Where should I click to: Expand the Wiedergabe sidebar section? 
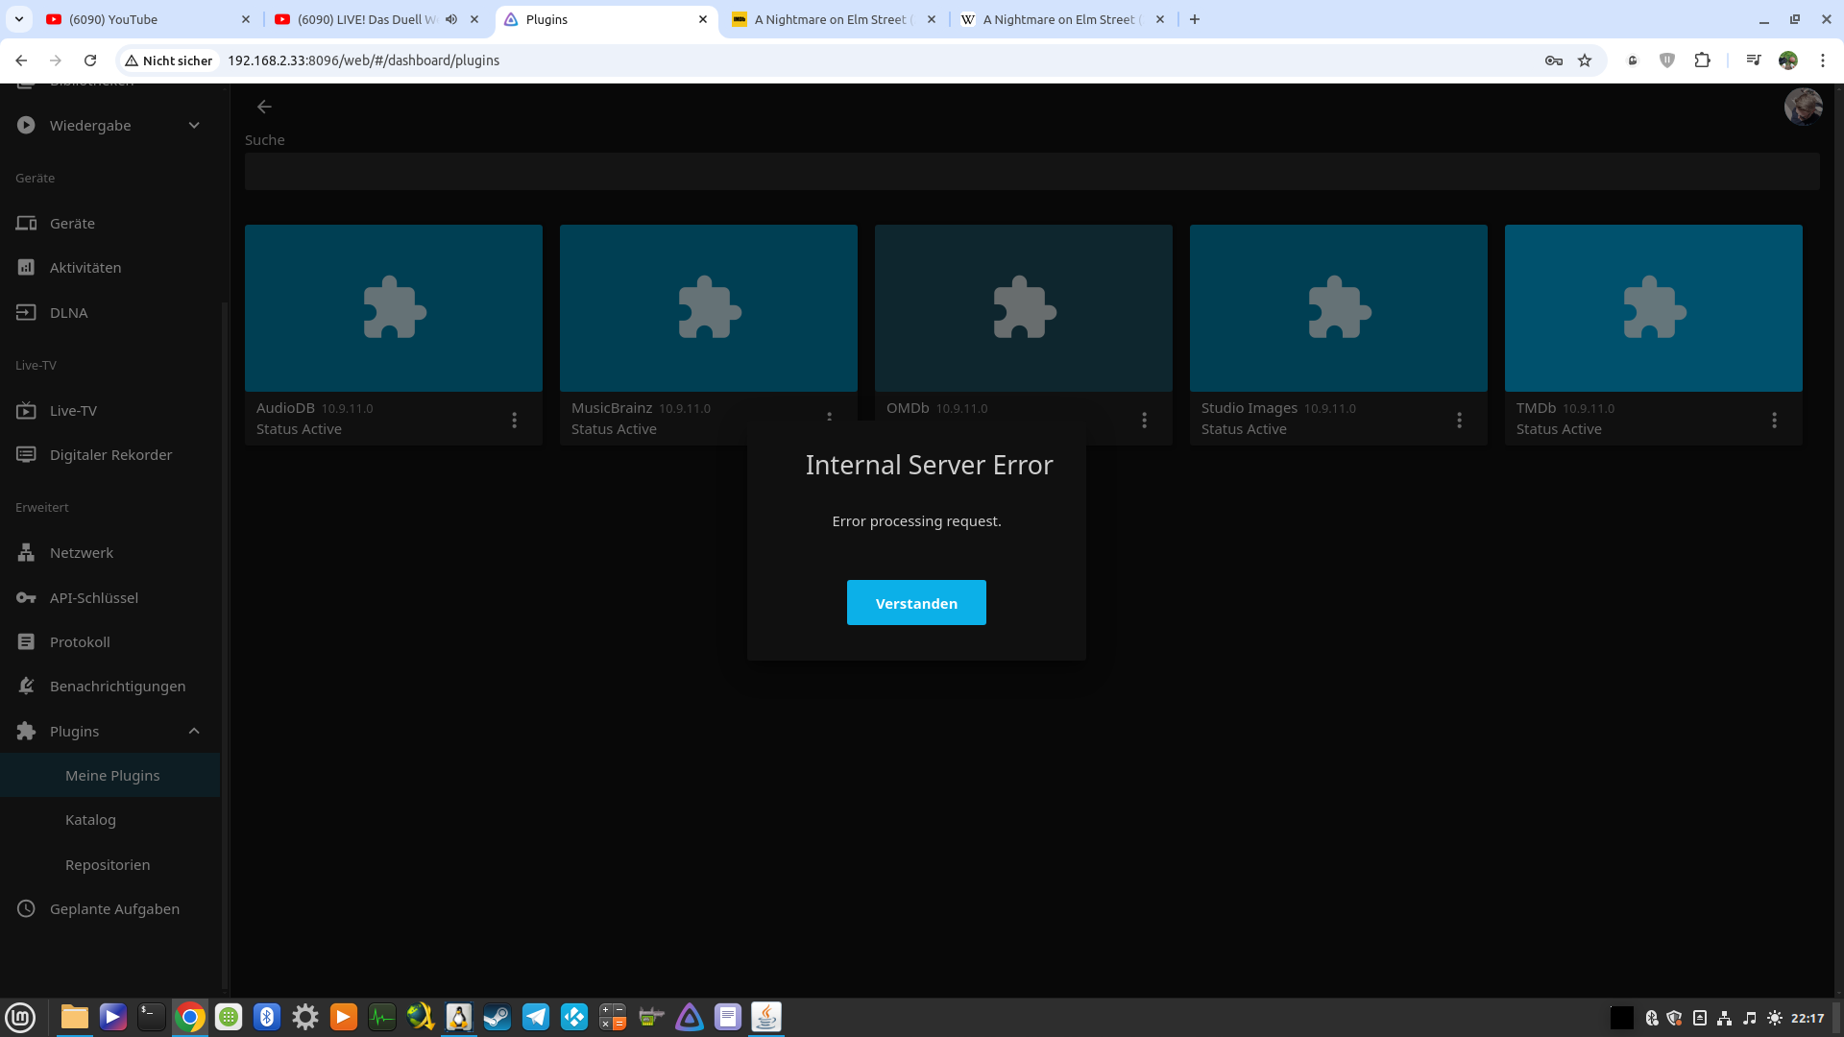[194, 126]
